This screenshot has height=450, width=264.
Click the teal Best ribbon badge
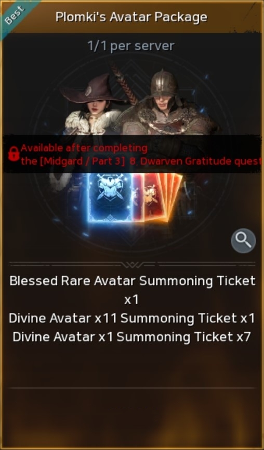15,15
